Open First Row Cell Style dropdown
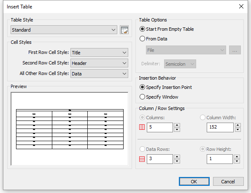The width and height of the screenshot is (251, 193). pos(99,52)
